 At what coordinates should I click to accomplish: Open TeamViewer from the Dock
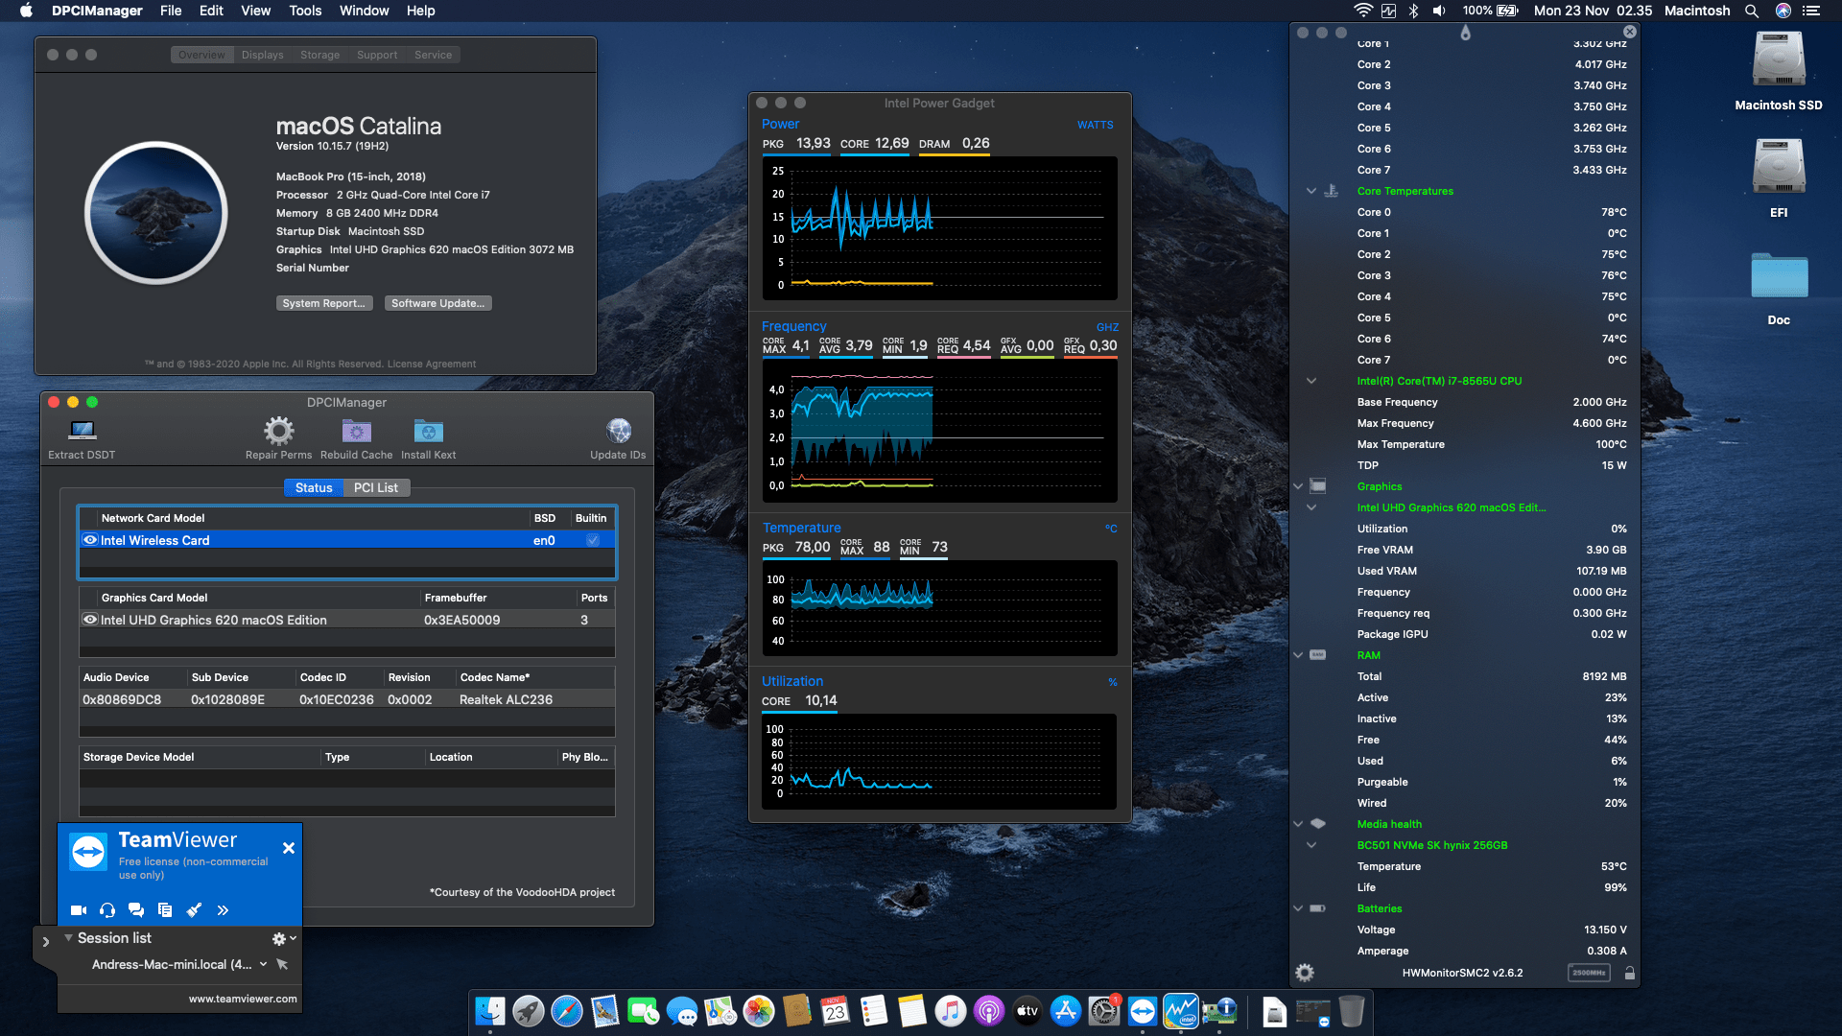[x=1143, y=1011]
